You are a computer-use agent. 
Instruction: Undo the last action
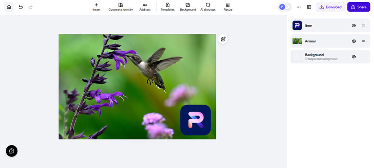coord(20,7)
